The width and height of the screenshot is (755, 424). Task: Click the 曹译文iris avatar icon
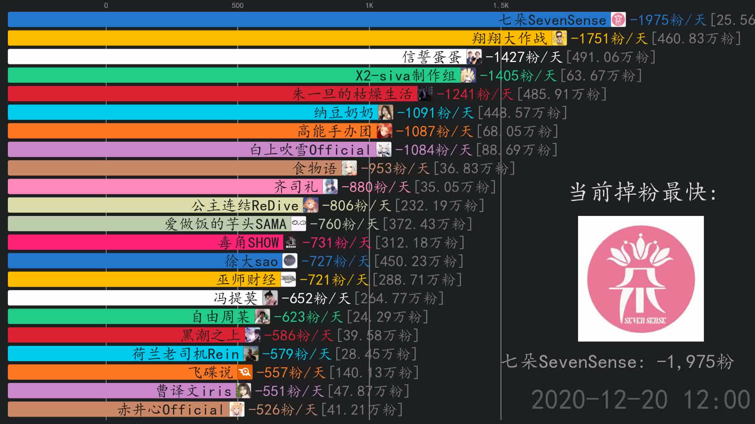point(243,391)
